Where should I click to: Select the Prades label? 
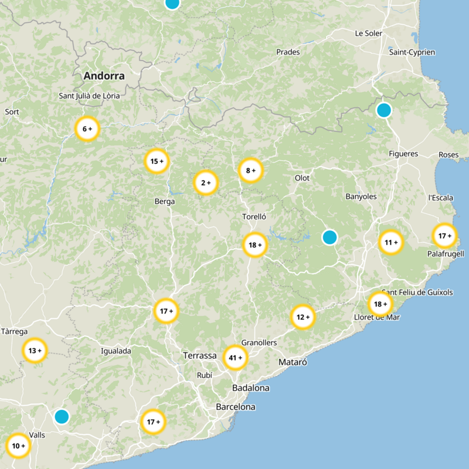coord(288,52)
